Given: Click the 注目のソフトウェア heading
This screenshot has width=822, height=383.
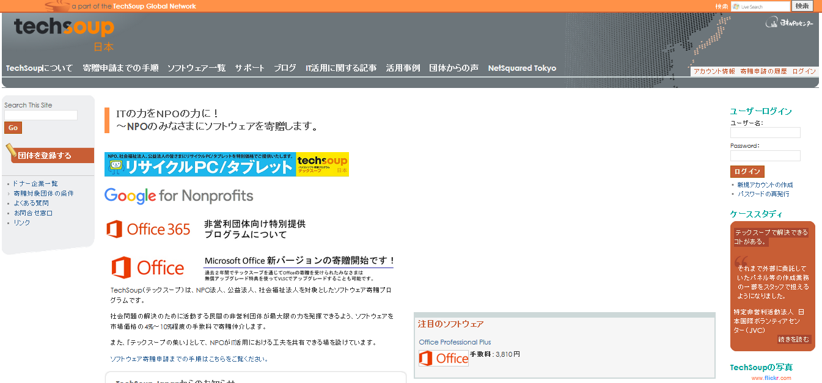Looking at the screenshot, I should [450, 324].
